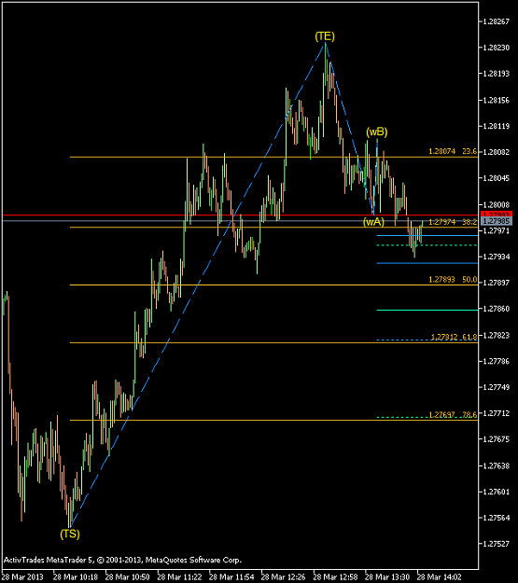Viewport: 518px width, 583px height.
Task: Click price scale value 1.27712
Action: click(496, 413)
